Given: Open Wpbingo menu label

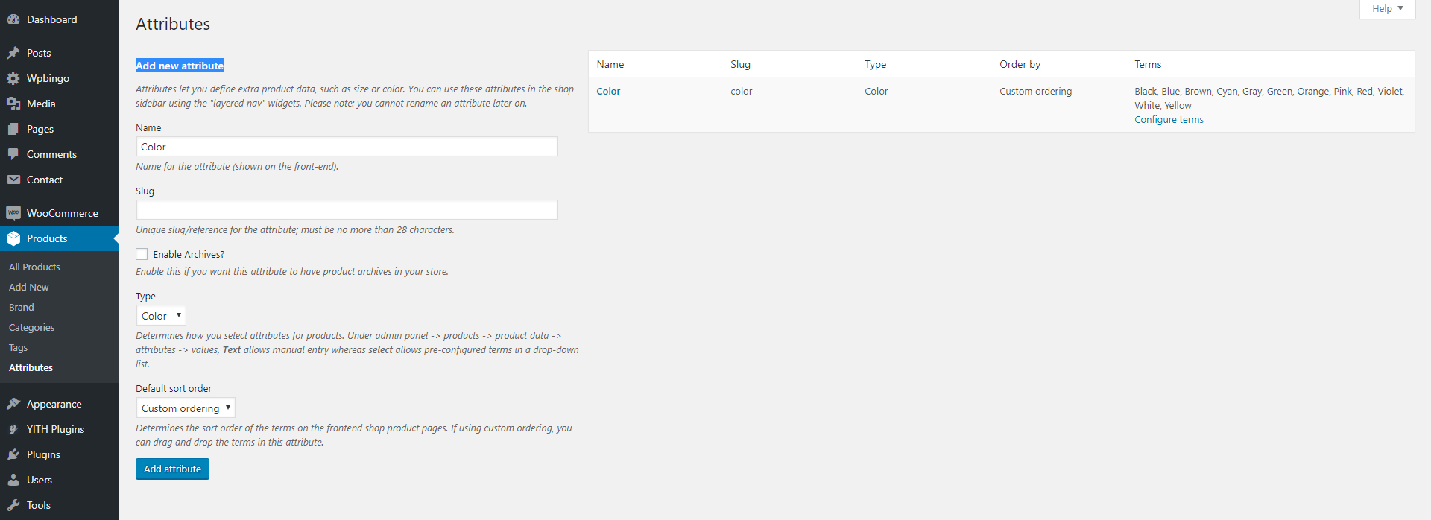Looking at the screenshot, I should [x=48, y=78].
